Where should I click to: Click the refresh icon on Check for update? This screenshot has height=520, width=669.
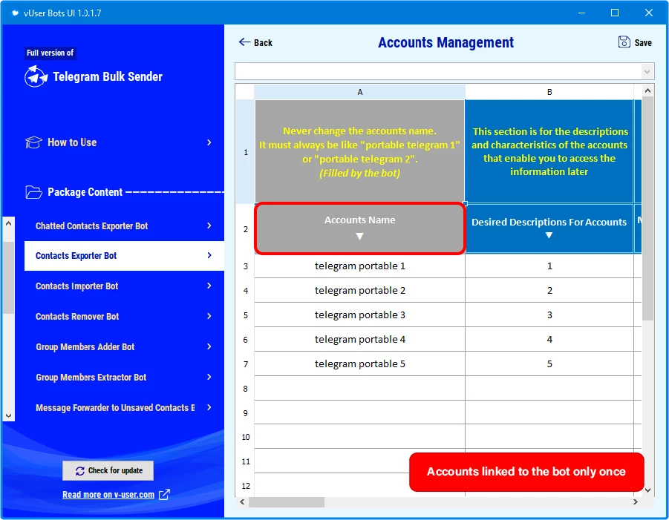pos(79,471)
